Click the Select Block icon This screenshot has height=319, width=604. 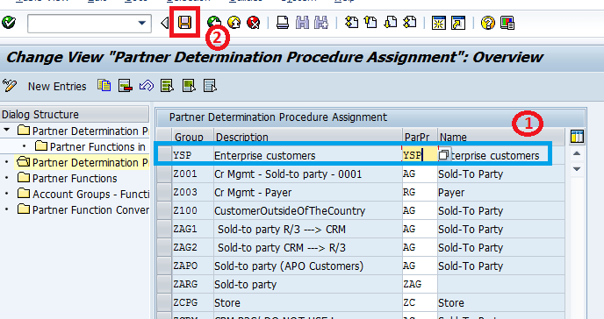pos(189,85)
